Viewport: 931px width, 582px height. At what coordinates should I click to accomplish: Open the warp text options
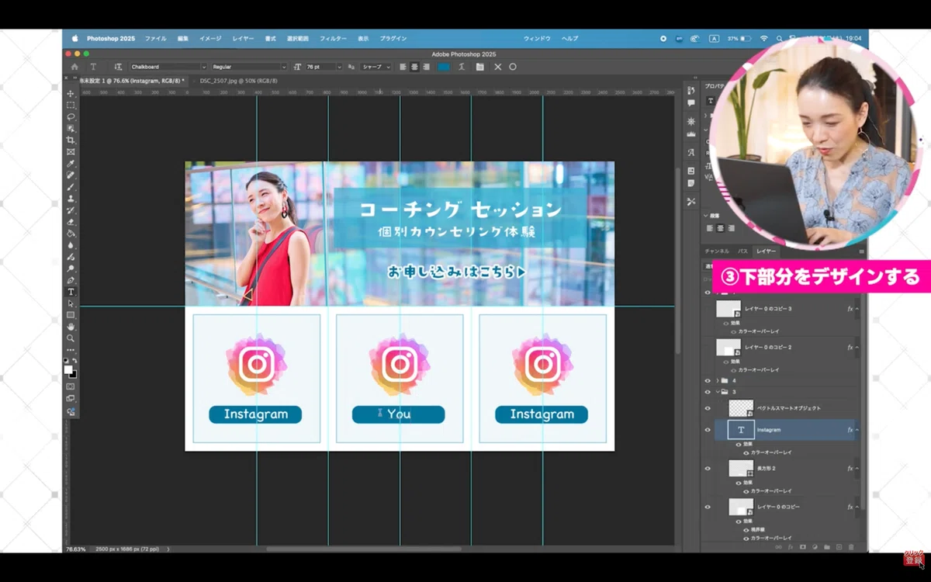[462, 67]
